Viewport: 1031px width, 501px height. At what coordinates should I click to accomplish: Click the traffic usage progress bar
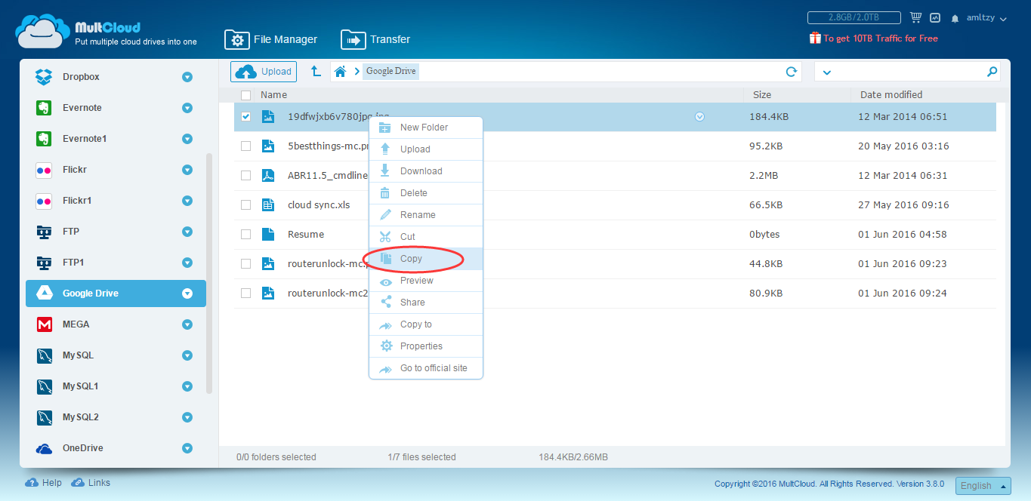[854, 17]
